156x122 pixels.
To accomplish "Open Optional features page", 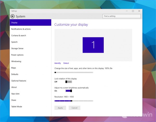I will coord(18,81).
